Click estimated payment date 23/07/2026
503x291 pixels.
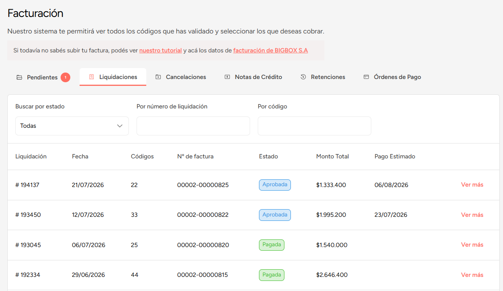[391, 215]
